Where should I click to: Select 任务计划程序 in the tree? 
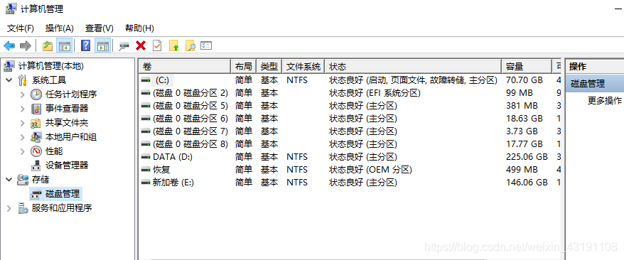pos(71,94)
